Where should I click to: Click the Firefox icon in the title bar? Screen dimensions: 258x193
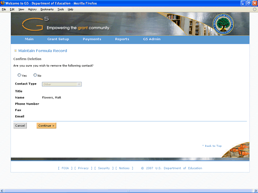pyautogui.click(x=2, y=3)
